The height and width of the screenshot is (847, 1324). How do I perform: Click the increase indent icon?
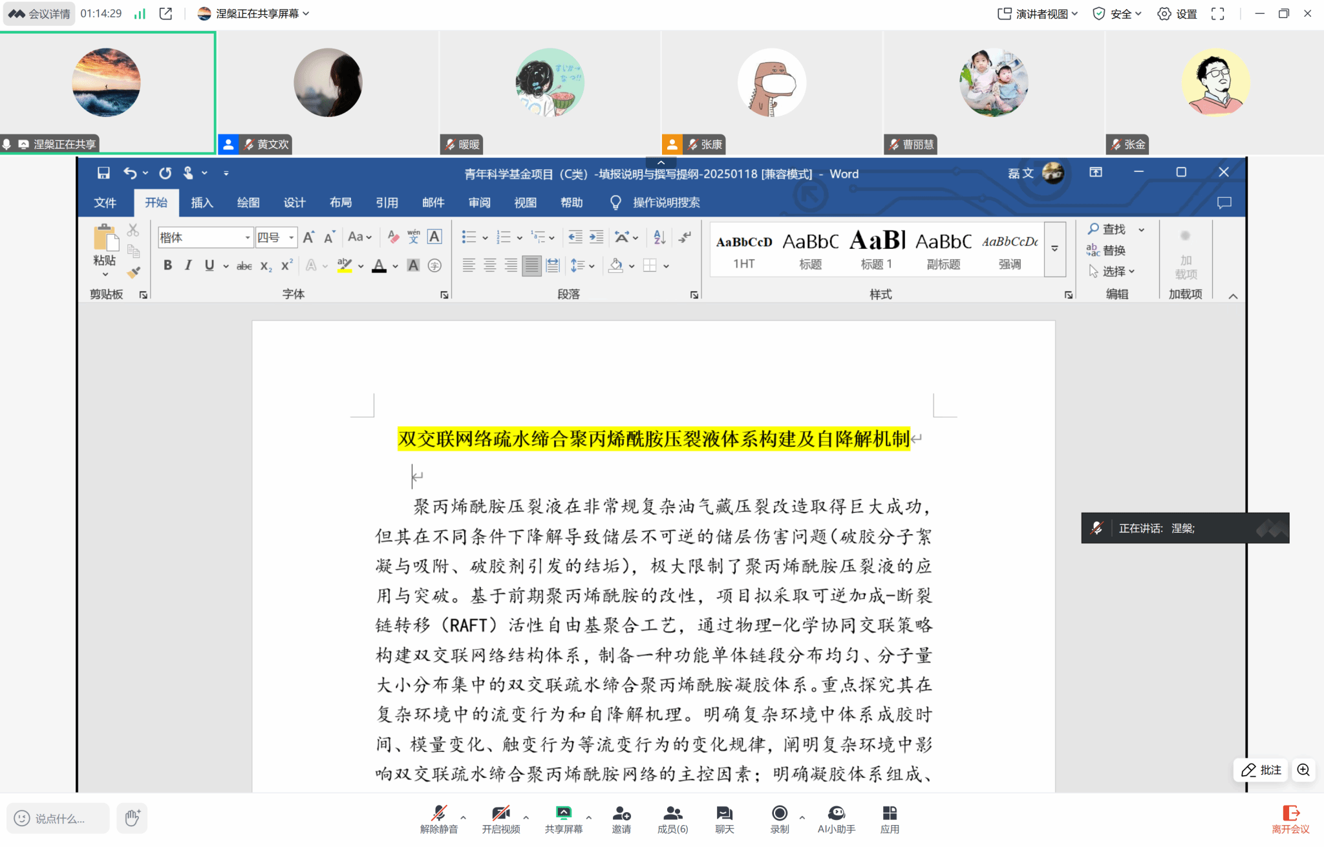click(596, 237)
